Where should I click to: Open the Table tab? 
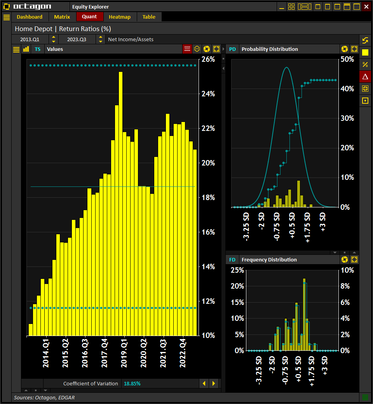point(149,17)
